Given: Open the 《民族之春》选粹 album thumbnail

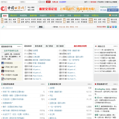Looking at the screenshot, I should (3, 67).
